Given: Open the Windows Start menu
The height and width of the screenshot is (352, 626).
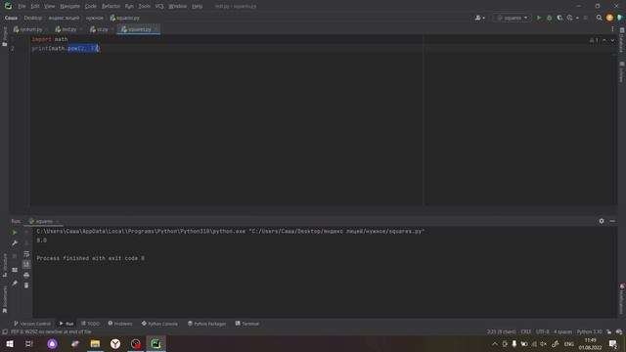Looking at the screenshot, I should point(10,343).
